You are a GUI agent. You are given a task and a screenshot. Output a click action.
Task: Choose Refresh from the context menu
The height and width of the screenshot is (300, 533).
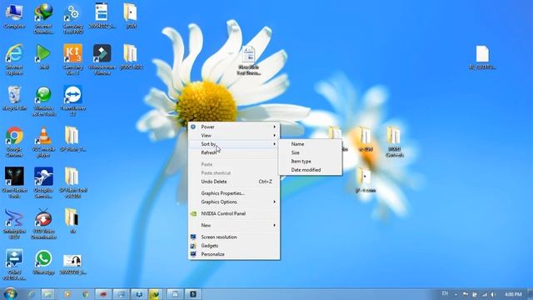pyautogui.click(x=234, y=152)
